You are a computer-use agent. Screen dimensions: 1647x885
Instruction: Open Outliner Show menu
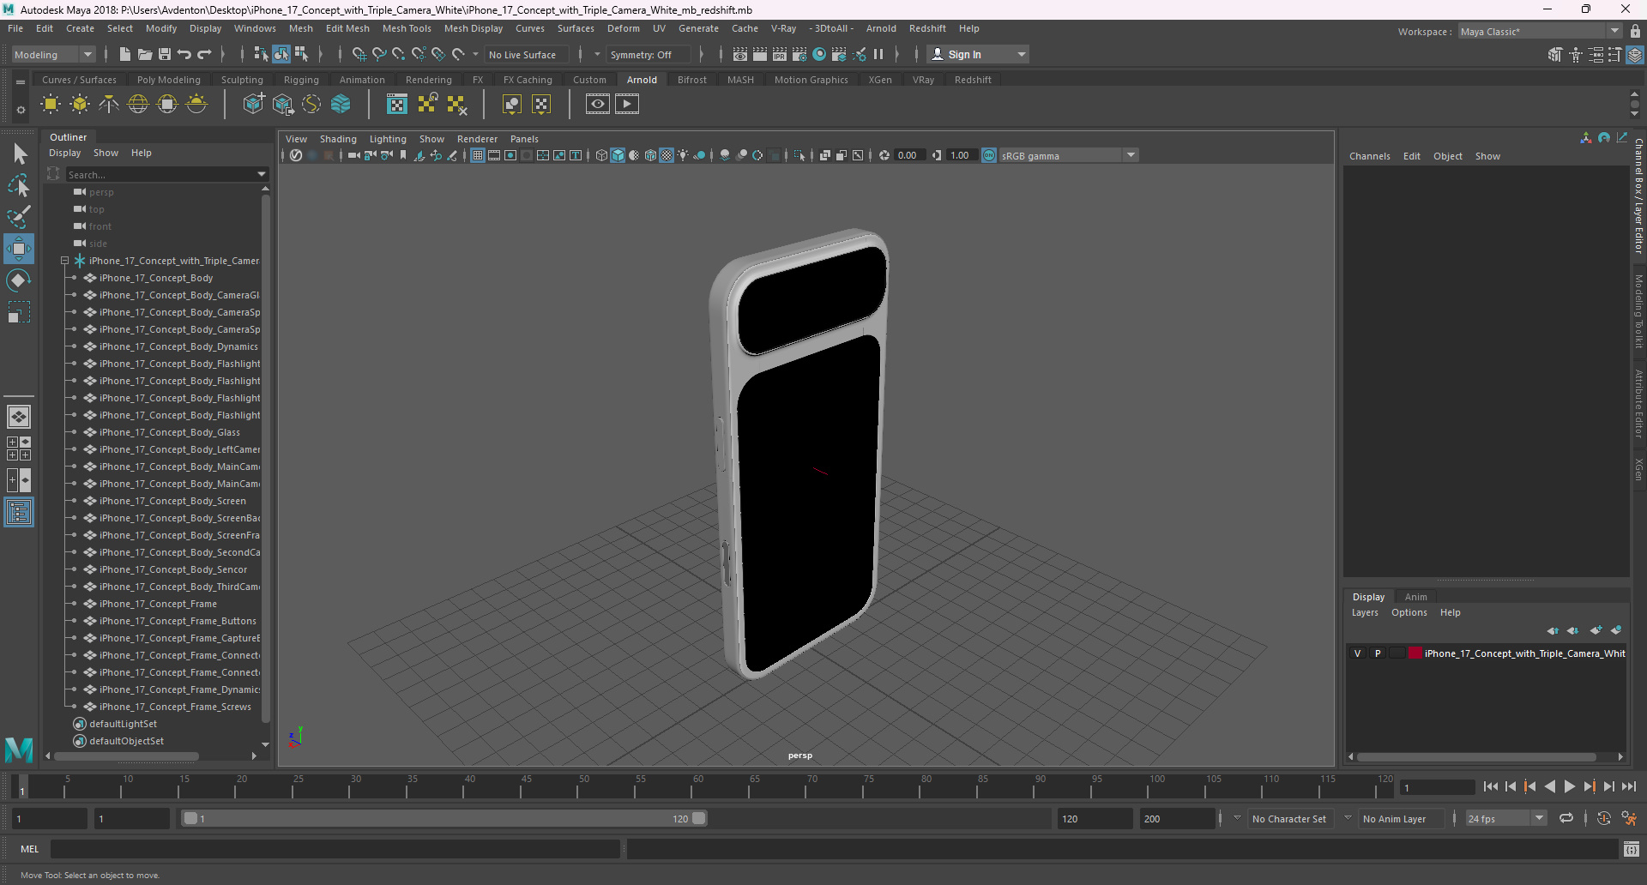click(106, 153)
